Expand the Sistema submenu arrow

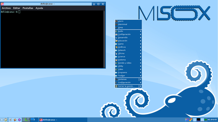point(141,60)
